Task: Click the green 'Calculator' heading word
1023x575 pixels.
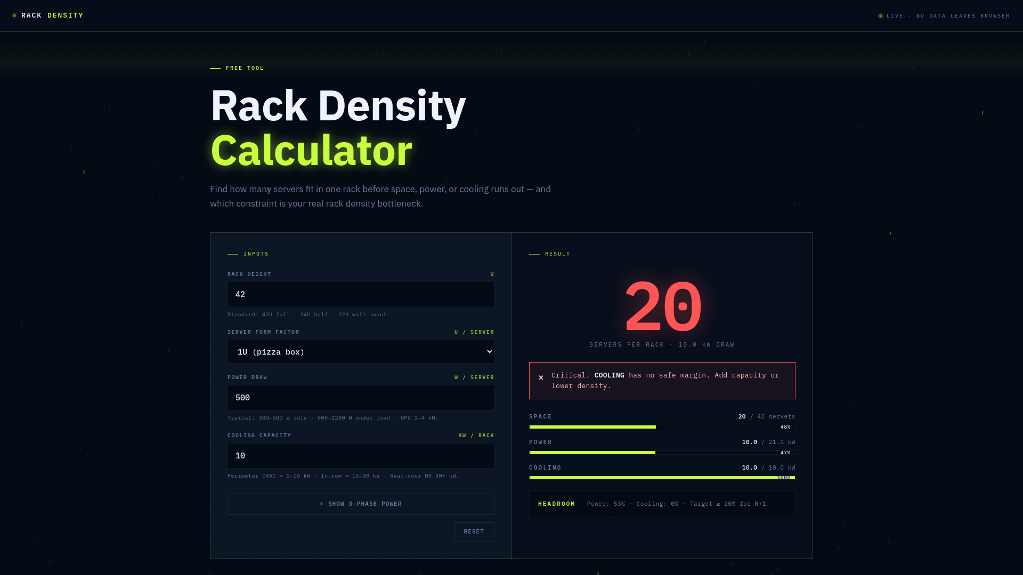Action: click(x=311, y=151)
